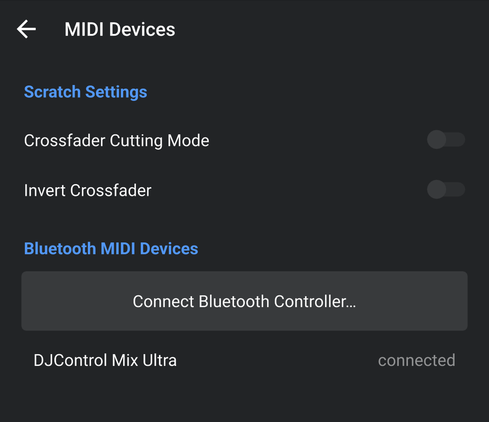Turn on Invert Crossfader

pos(446,190)
